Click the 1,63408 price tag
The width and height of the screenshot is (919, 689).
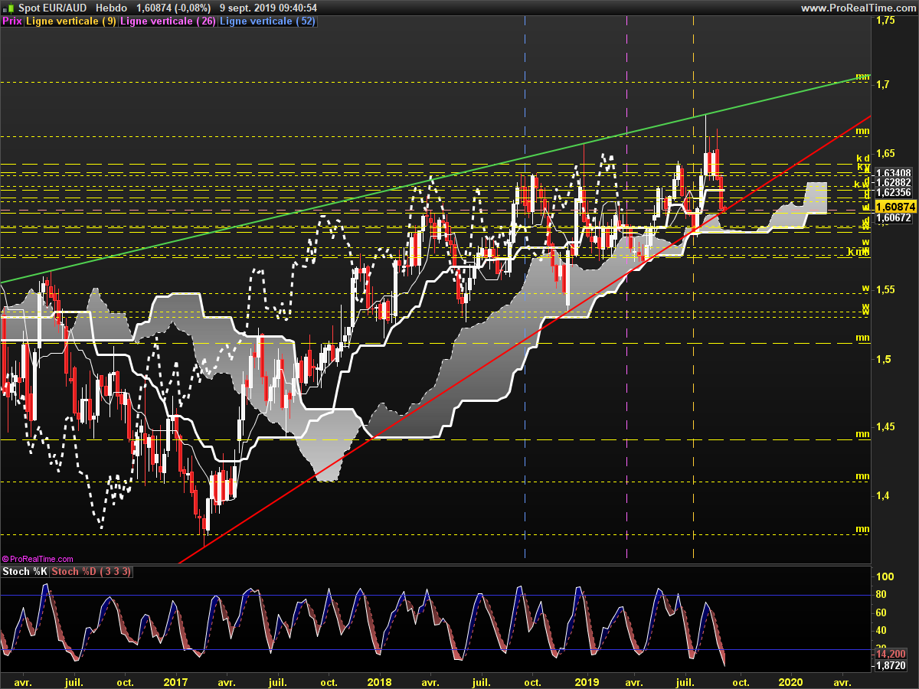coord(893,173)
